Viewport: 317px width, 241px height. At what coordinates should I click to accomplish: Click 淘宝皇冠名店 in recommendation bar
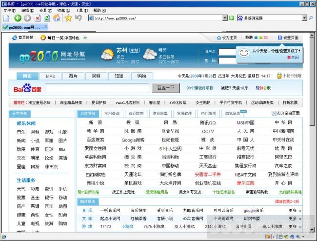tap(40, 103)
